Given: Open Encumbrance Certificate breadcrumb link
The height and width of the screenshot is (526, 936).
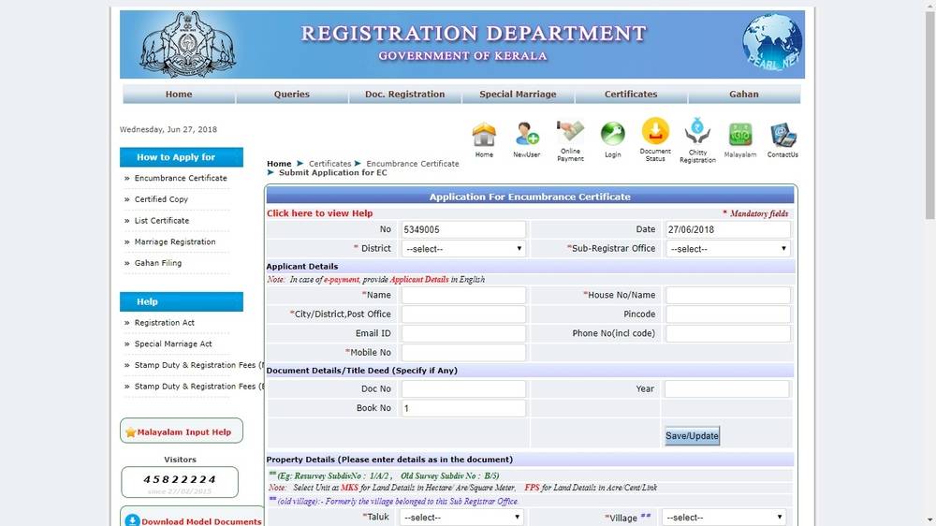Looking at the screenshot, I should coord(413,164).
